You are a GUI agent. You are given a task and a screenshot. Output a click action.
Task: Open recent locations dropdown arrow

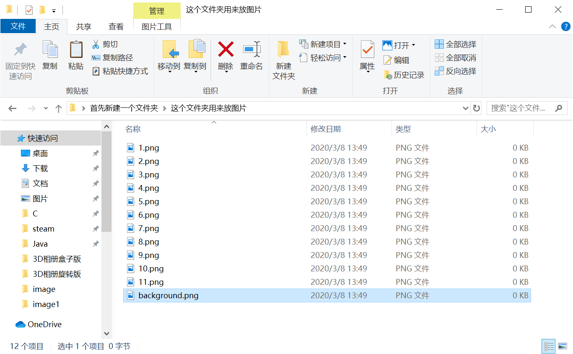[46, 108]
